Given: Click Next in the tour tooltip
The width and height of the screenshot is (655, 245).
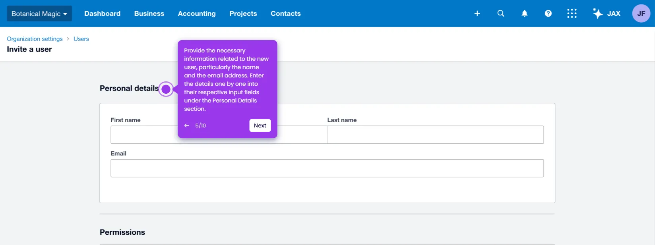Looking at the screenshot, I should (260, 125).
